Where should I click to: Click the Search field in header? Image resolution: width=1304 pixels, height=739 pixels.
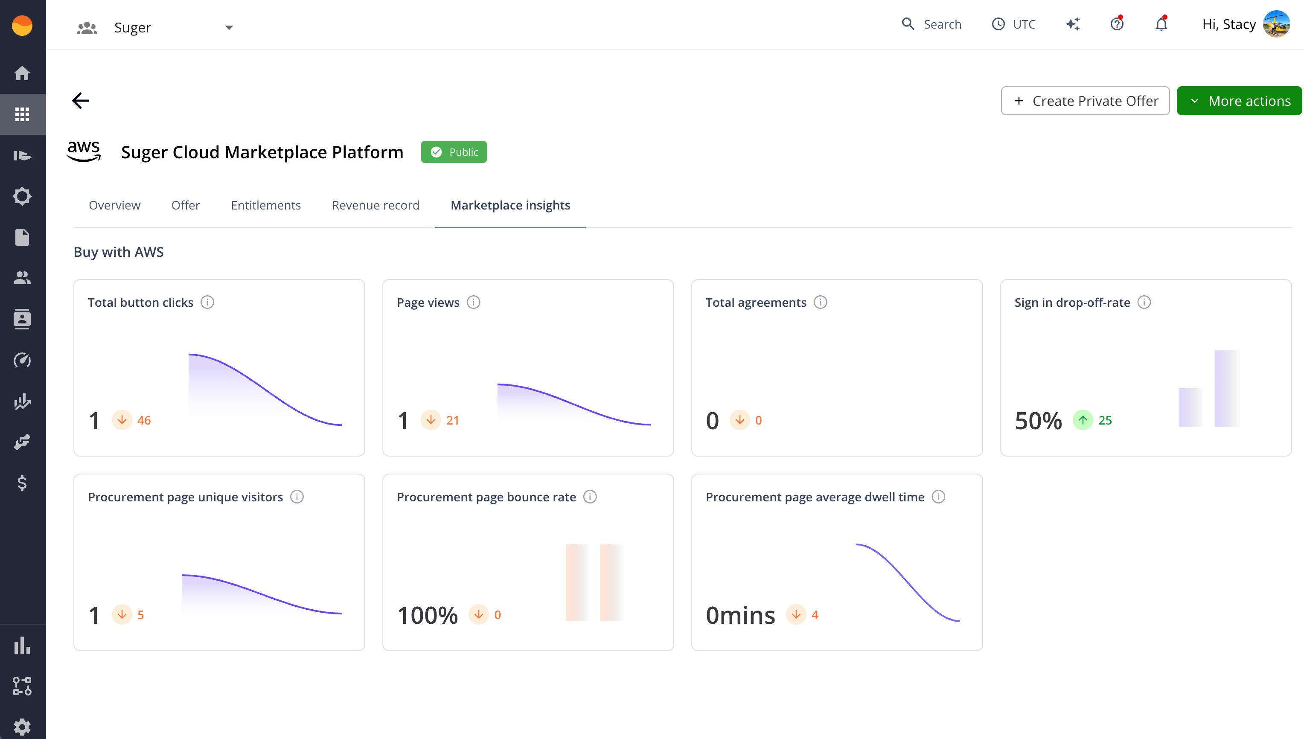tap(932, 24)
